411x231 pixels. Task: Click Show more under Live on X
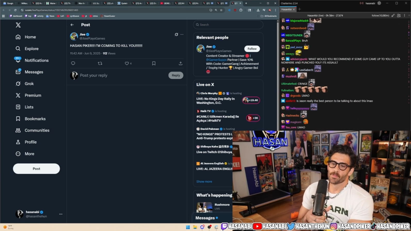click(204, 181)
